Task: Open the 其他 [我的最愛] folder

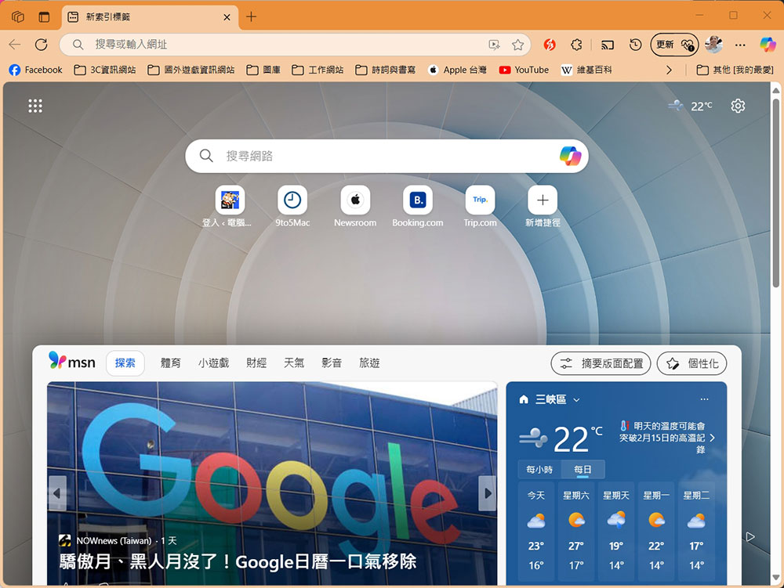Action: pos(735,70)
